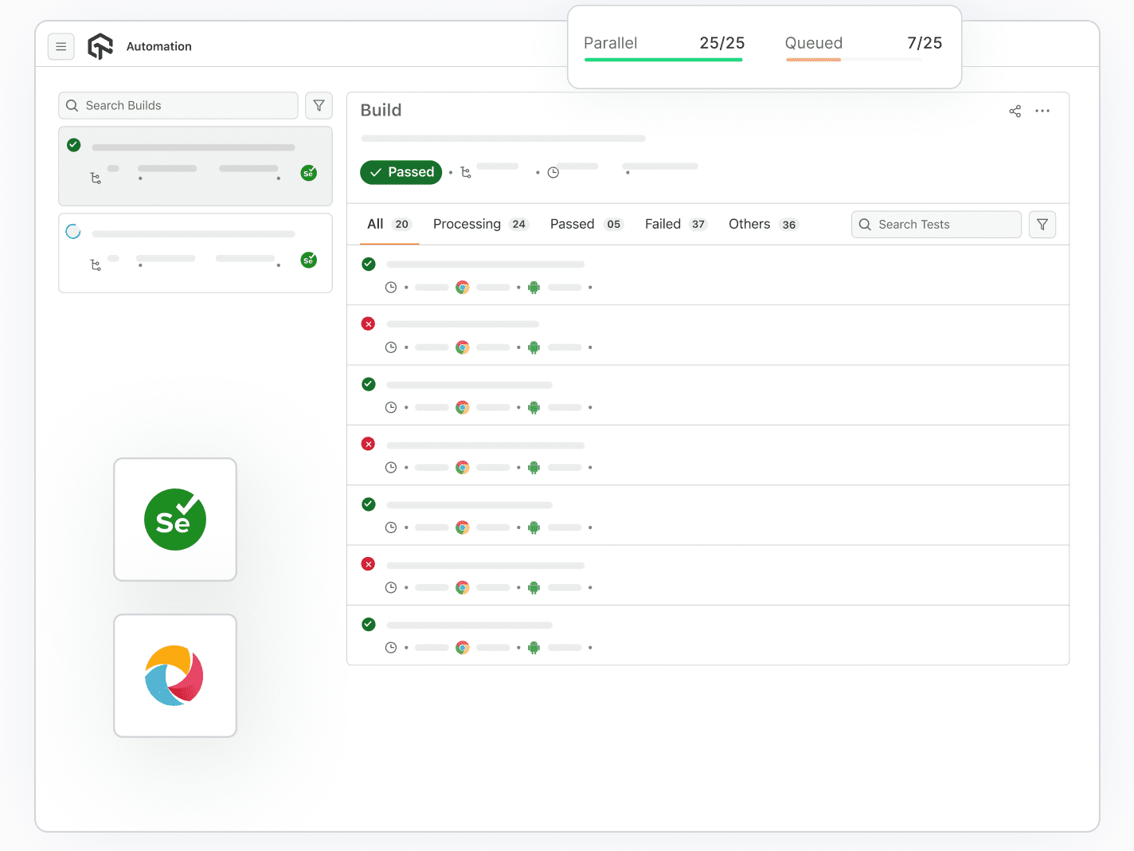Open the filter options beside Search Tests
The image size is (1134, 851).
tap(1042, 224)
